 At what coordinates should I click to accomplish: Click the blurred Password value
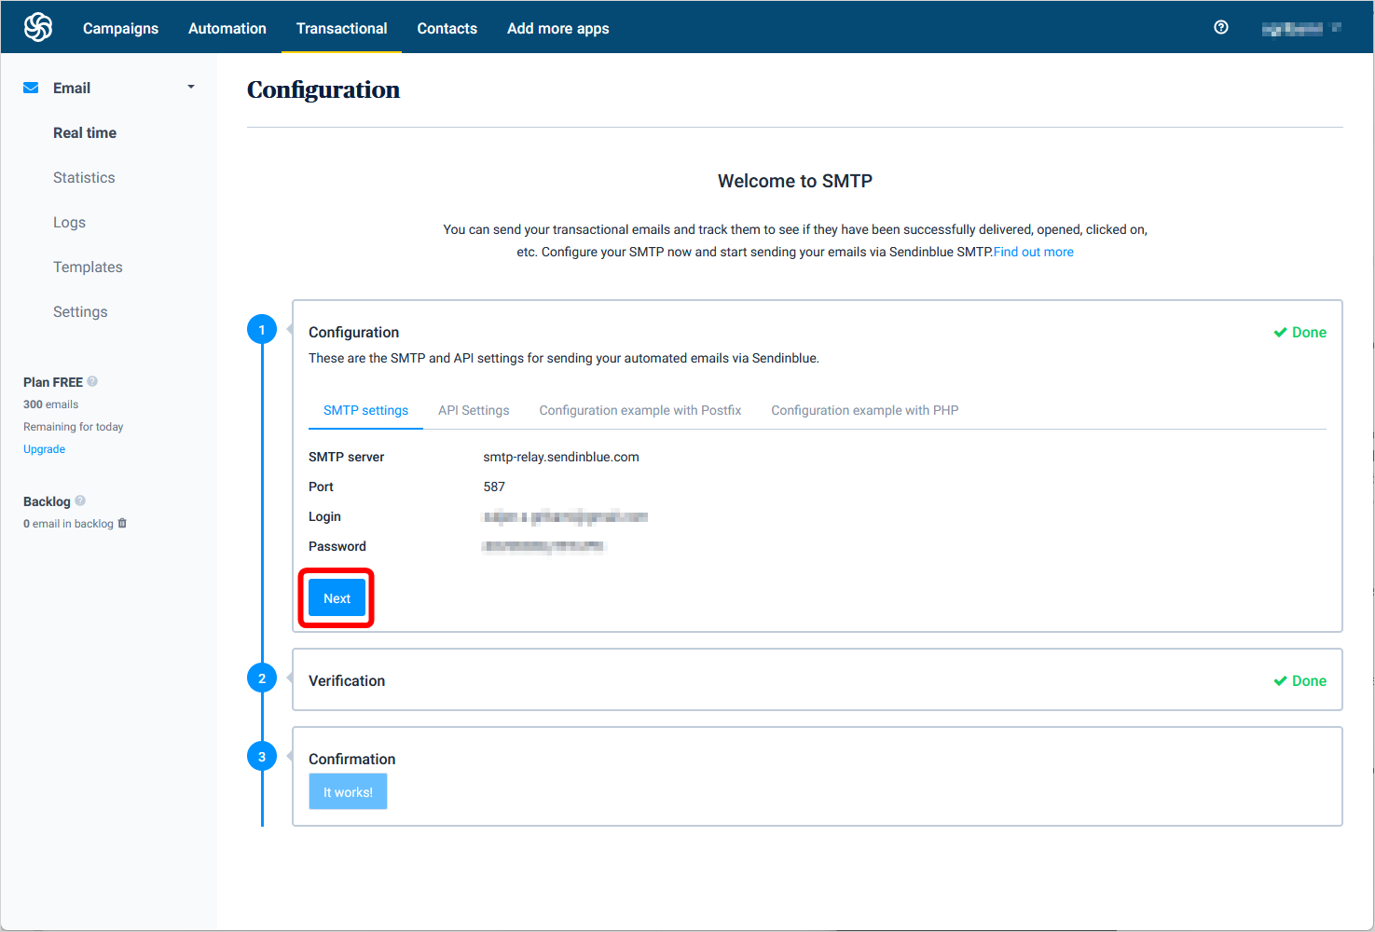click(x=543, y=546)
